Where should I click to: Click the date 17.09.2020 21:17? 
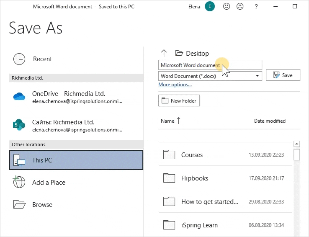(266, 178)
